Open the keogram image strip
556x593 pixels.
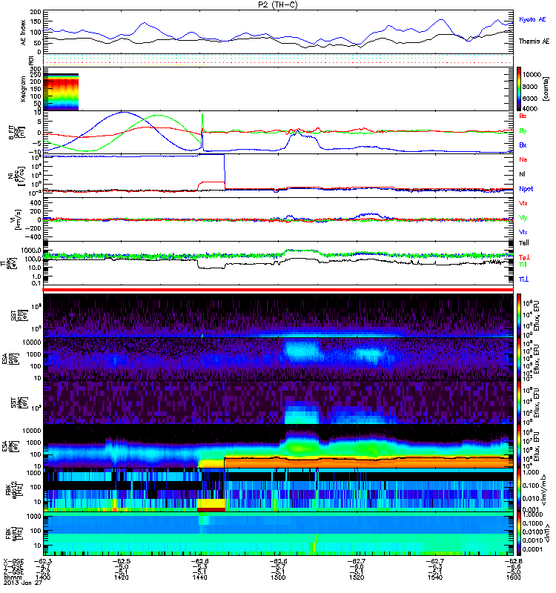pyautogui.click(x=61, y=92)
